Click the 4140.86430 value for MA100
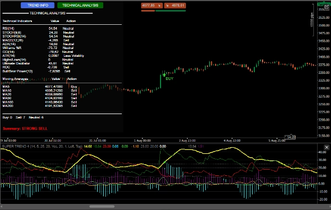The width and height of the screenshot is (331, 210). tap(54, 102)
